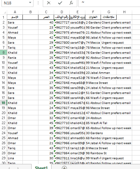Select Urgent request note in row 6
The height and width of the screenshot is (169, 140).
coord(109,42)
